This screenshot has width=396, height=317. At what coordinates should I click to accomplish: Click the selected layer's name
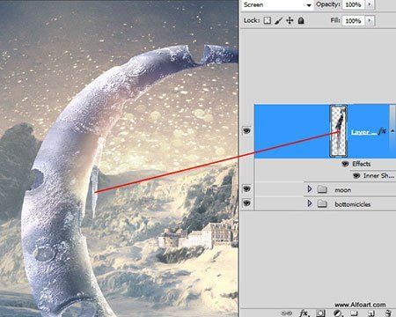click(x=363, y=132)
